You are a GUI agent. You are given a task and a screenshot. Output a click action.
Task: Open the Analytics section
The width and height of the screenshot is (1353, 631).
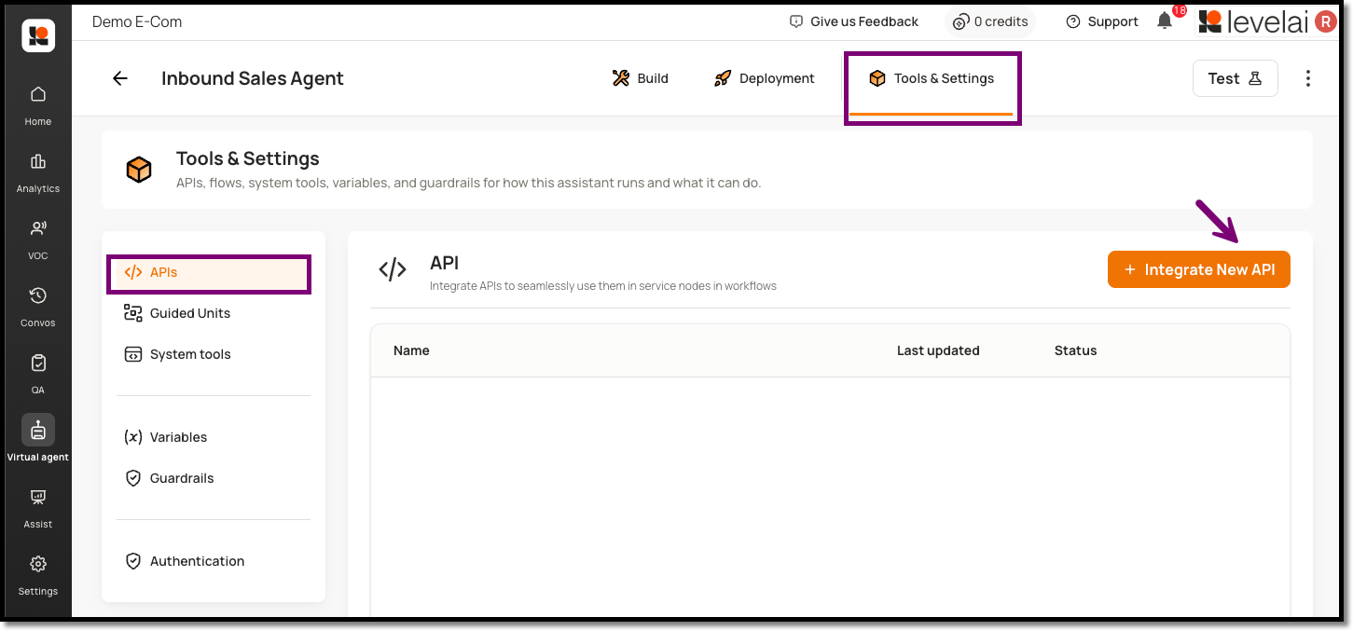point(38,172)
